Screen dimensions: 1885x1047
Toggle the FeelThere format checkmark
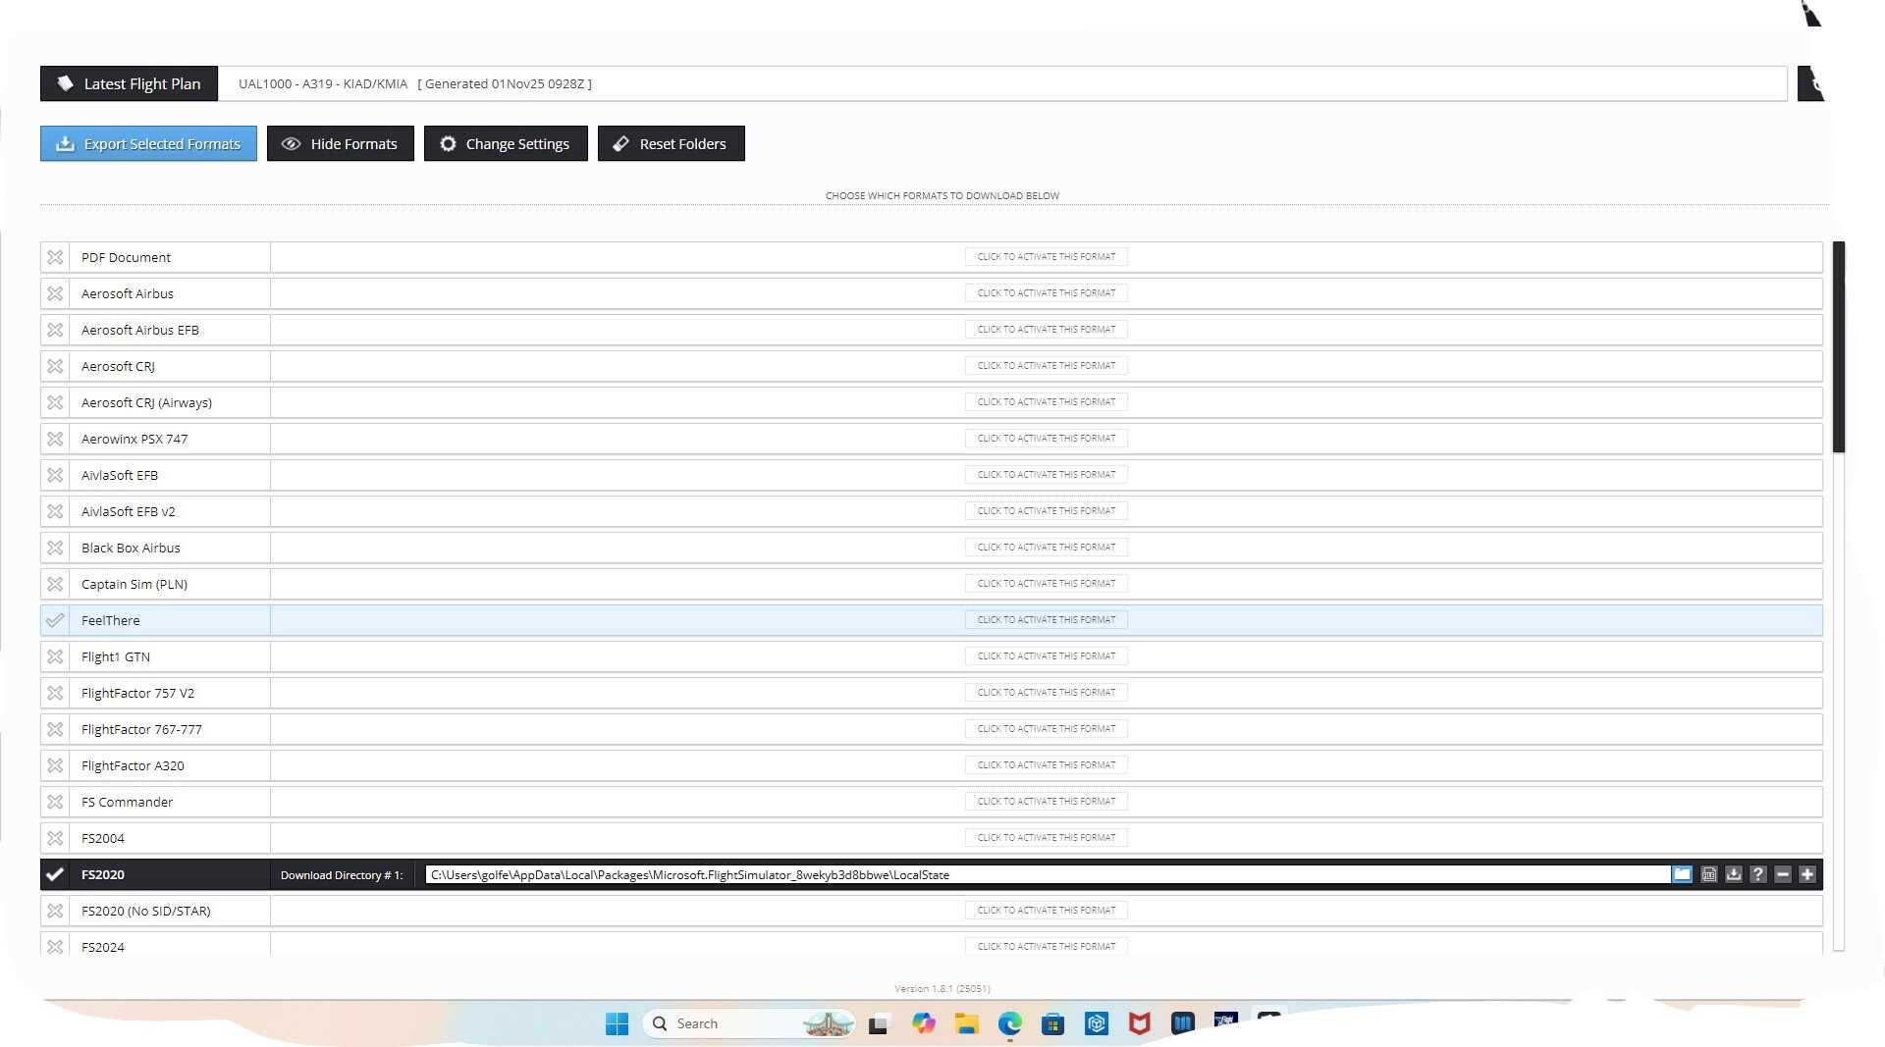(x=55, y=620)
